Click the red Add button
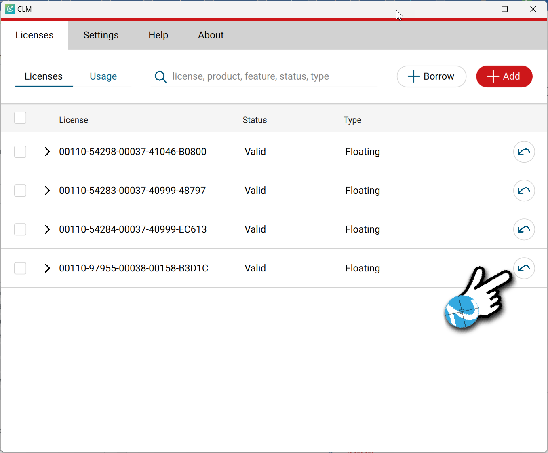This screenshot has height=453, width=548. pyautogui.click(x=504, y=76)
